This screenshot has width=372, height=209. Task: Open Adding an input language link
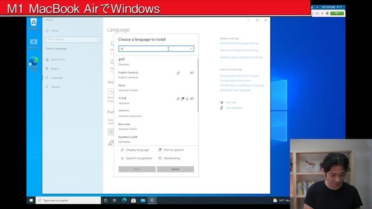point(235,90)
